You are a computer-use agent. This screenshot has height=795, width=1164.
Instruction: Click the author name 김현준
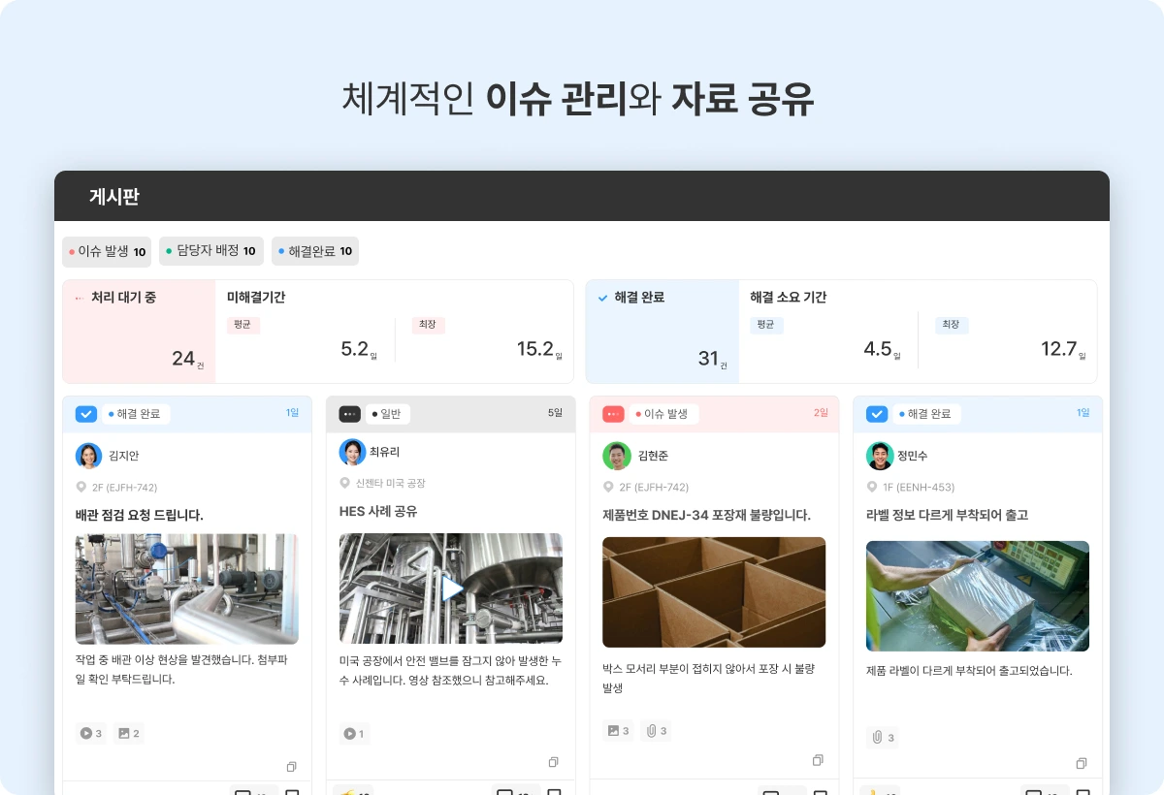653,456
